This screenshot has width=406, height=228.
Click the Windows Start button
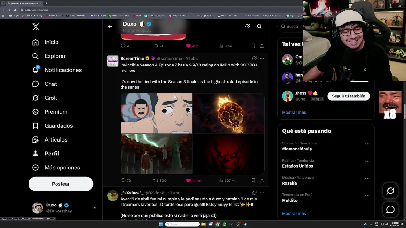pyautogui.click(x=161, y=224)
